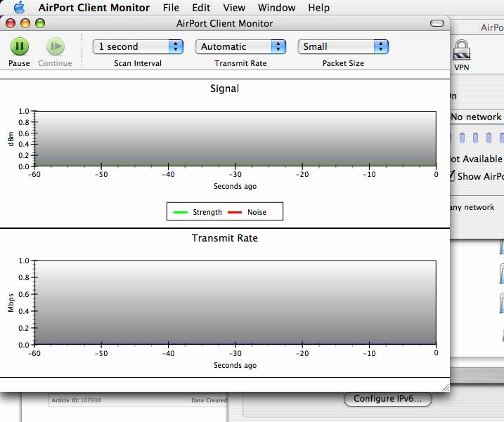Open the Help menu
This screenshot has height=422, width=504.
[319, 8]
